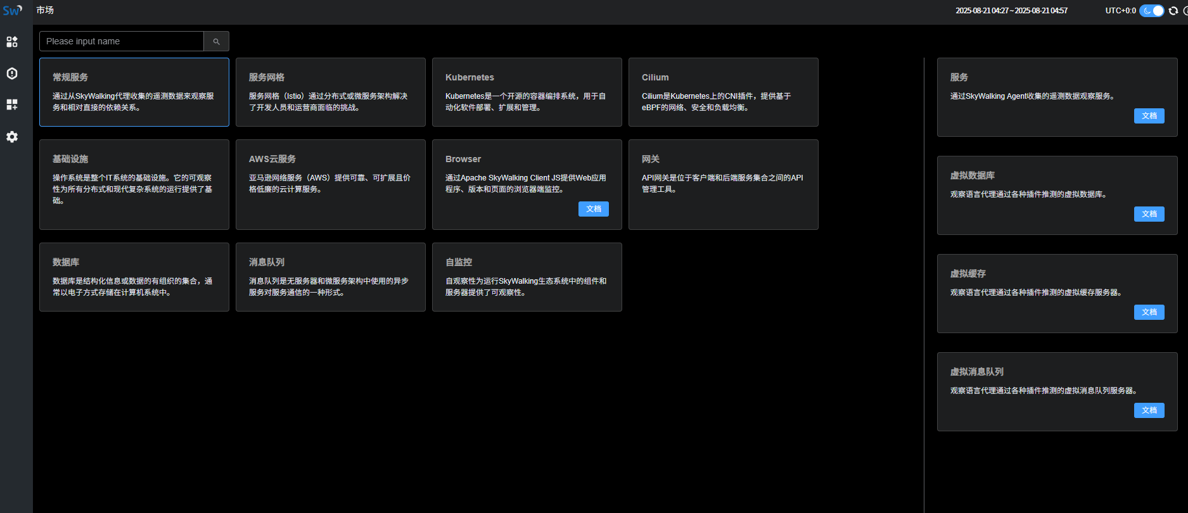This screenshot has width=1188, height=513.
Task: Select the 服务 heading in right panel
Action: (x=959, y=77)
